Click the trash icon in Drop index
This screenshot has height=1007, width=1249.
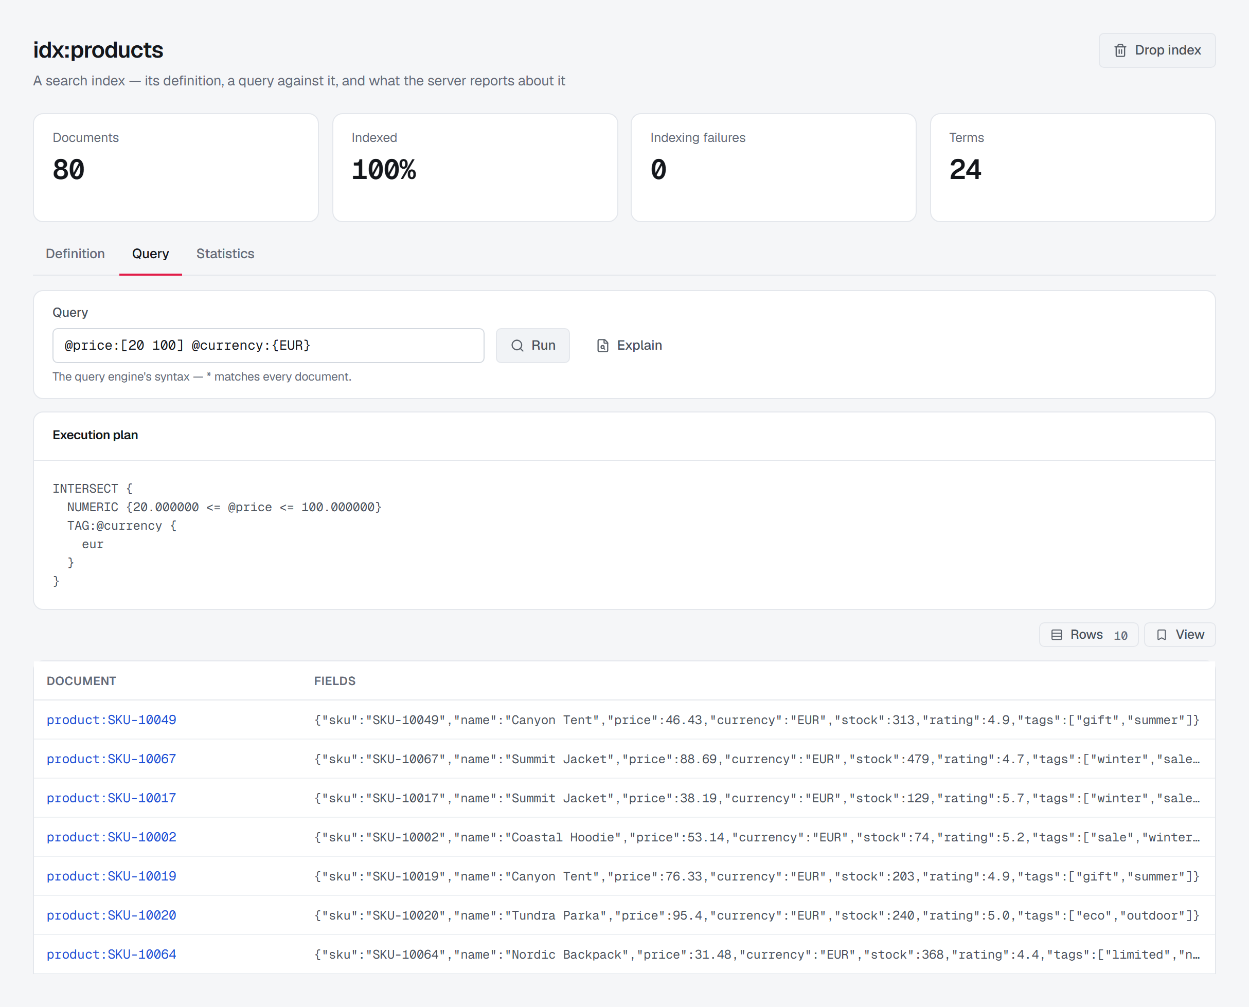click(x=1120, y=50)
